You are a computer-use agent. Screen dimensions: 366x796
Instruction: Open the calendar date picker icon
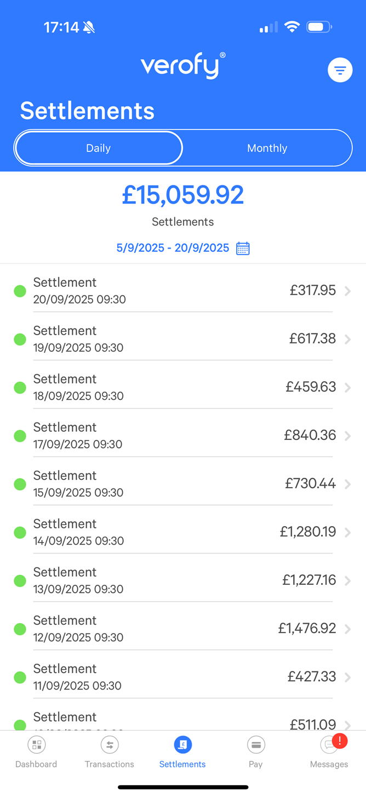point(243,249)
